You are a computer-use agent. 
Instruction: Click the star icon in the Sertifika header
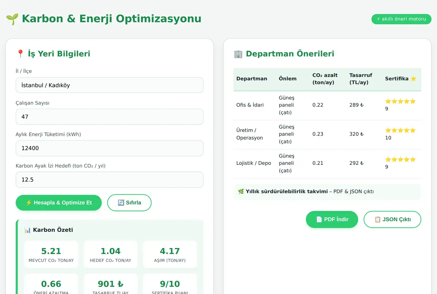413,78
